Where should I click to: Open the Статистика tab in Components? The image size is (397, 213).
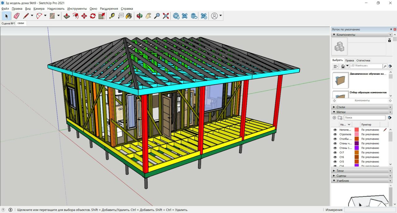click(x=363, y=60)
